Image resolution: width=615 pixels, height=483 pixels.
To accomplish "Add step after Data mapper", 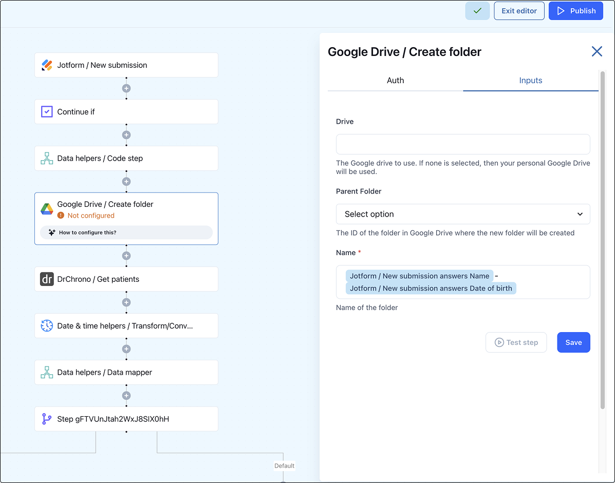I will (x=126, y=396).
